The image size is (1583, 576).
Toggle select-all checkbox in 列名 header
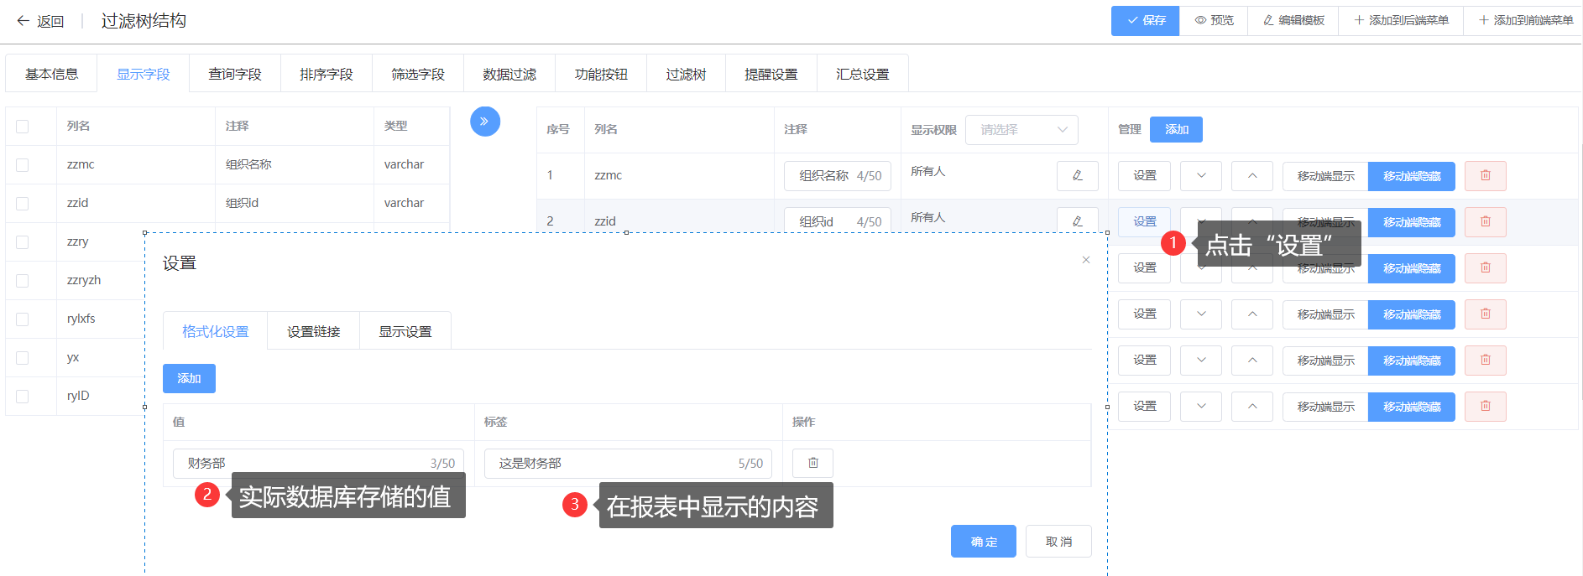23,127
